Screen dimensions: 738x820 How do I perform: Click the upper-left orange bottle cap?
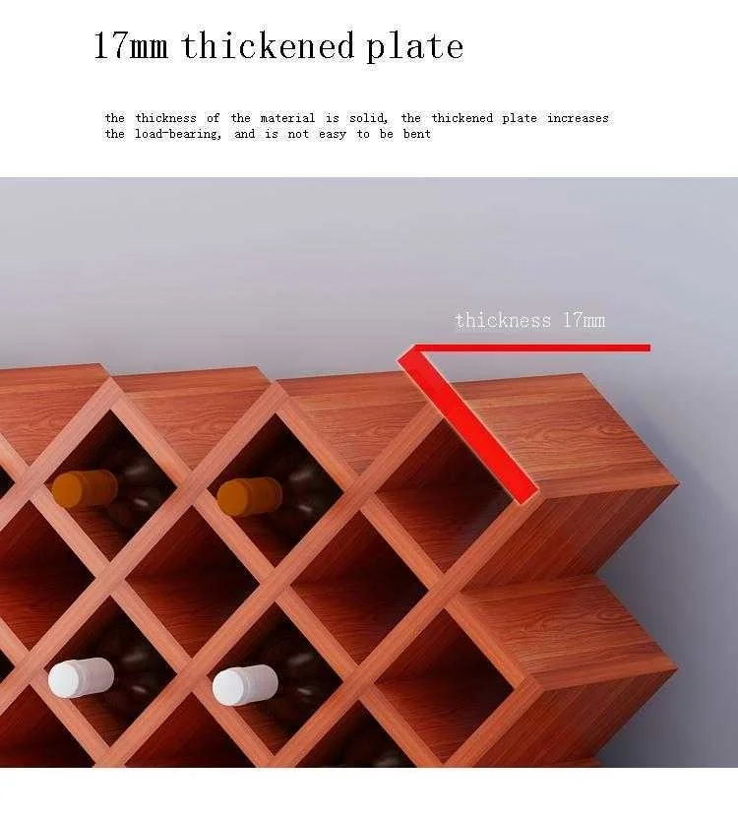85,488
